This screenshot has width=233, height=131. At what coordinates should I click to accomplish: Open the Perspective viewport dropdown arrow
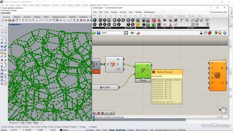point(21,24)
